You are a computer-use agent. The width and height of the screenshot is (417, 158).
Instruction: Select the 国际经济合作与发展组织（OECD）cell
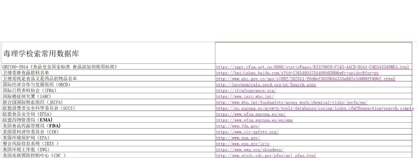click(108, 85)
